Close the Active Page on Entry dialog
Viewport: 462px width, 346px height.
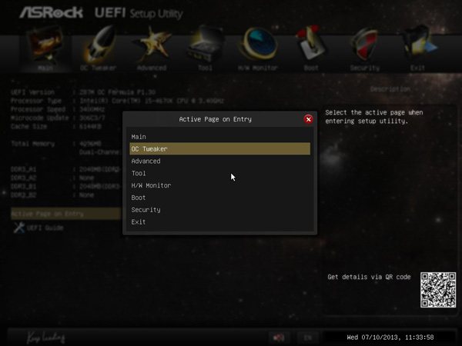tap(308, 119)
